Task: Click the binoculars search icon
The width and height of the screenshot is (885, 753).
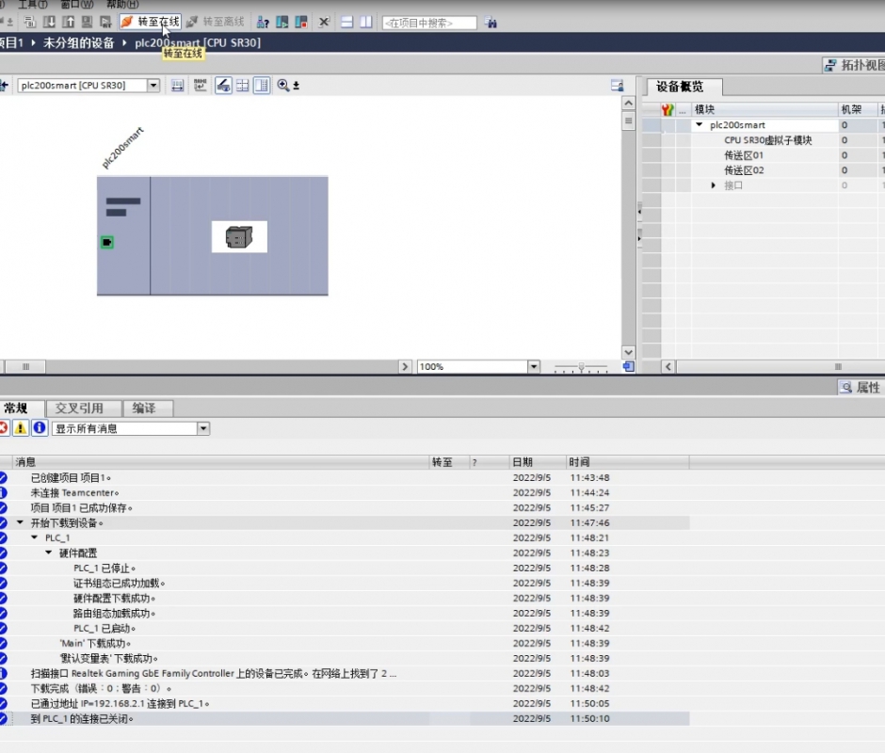Action: [x=491, y=24]
